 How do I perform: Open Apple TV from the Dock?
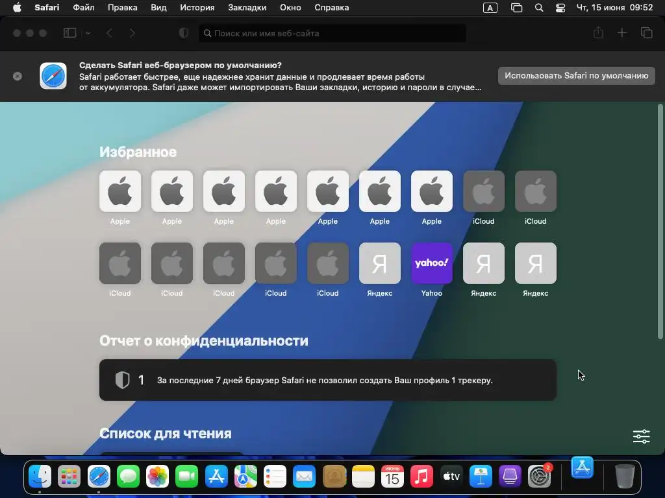[x=451, y=477]
